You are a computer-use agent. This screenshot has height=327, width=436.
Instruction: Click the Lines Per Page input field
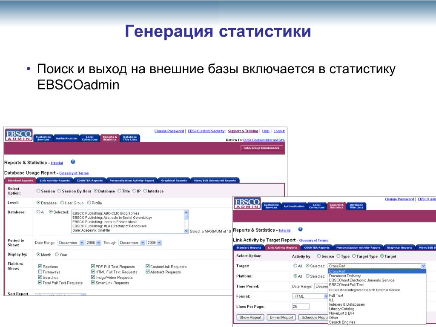301,307
